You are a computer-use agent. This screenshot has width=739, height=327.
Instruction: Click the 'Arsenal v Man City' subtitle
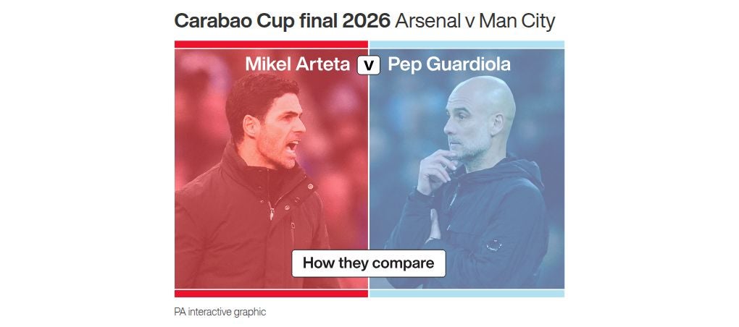tap(475, 20)
